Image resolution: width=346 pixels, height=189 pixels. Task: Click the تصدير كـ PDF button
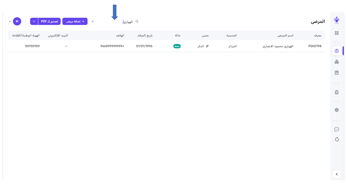click(x=49, y=21)
